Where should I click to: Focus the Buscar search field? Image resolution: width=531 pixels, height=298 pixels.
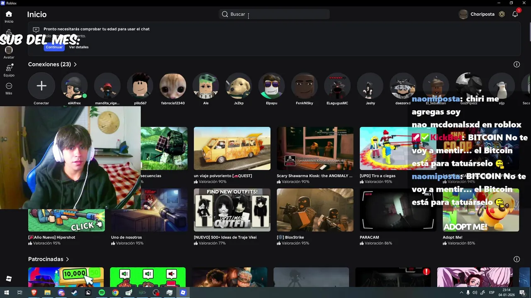coord(274,14)
